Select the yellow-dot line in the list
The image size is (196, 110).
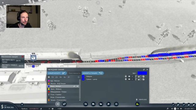[63, 89]
